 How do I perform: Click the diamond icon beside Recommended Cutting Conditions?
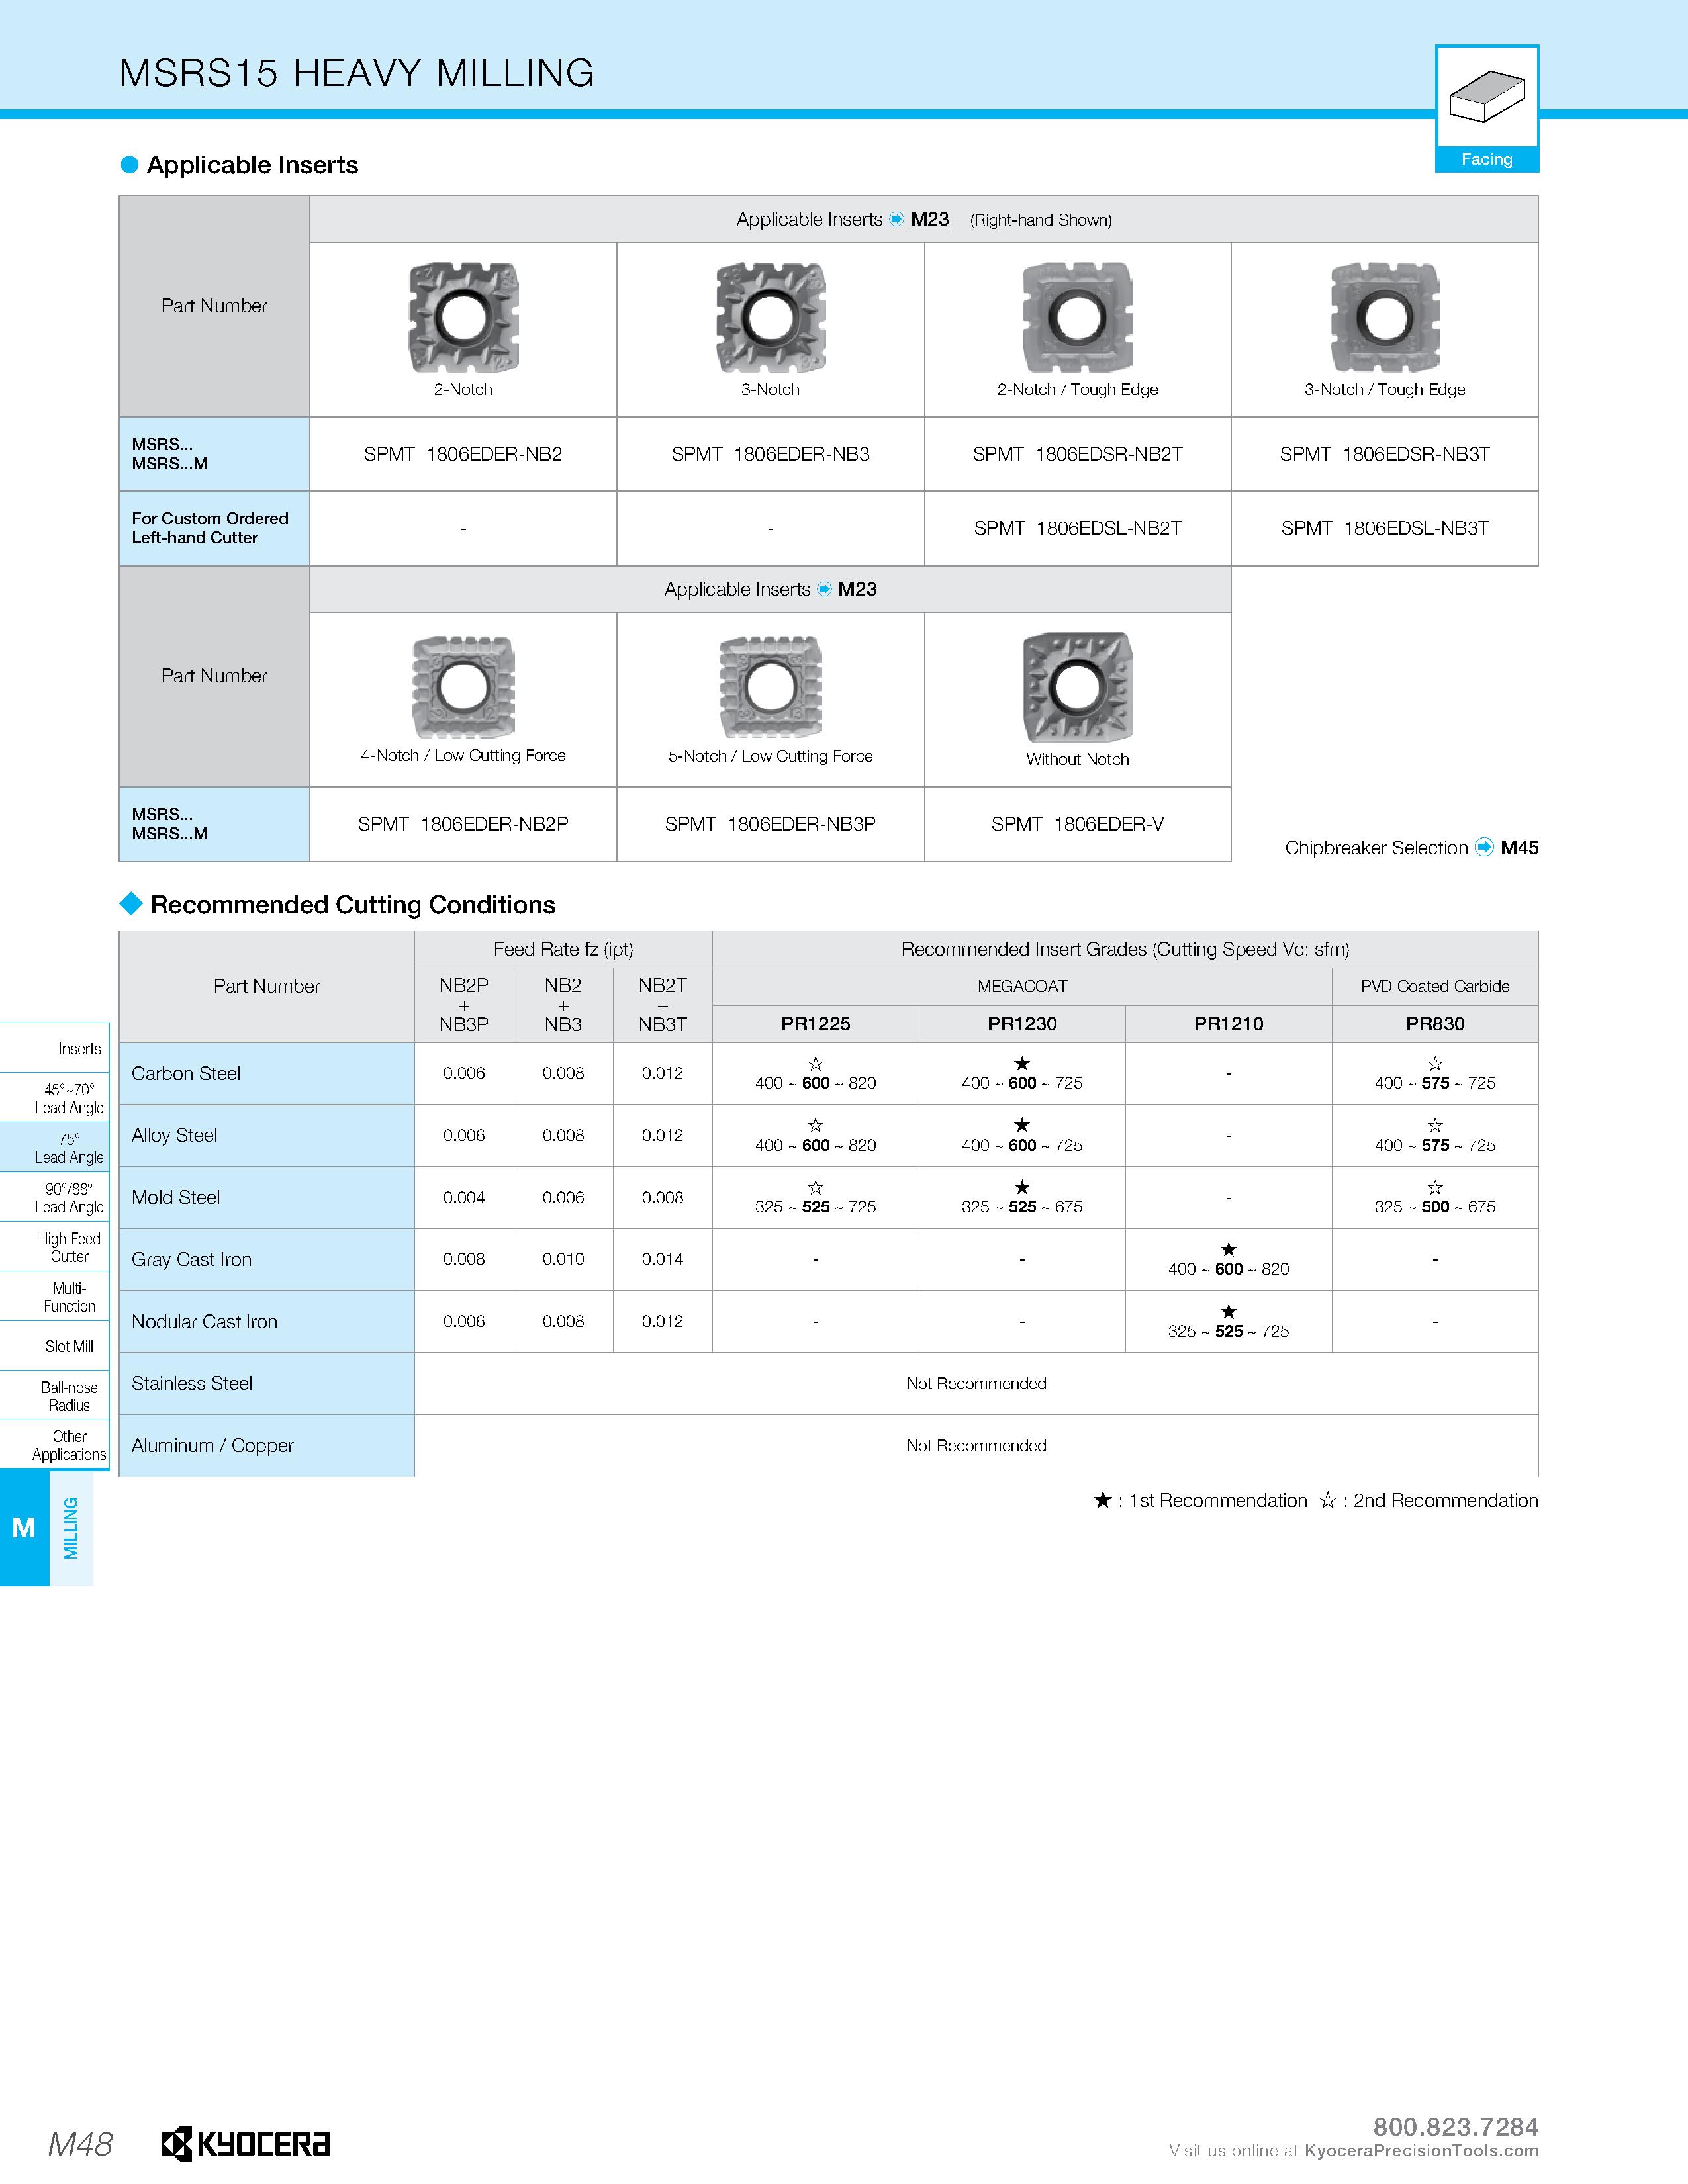131,903
